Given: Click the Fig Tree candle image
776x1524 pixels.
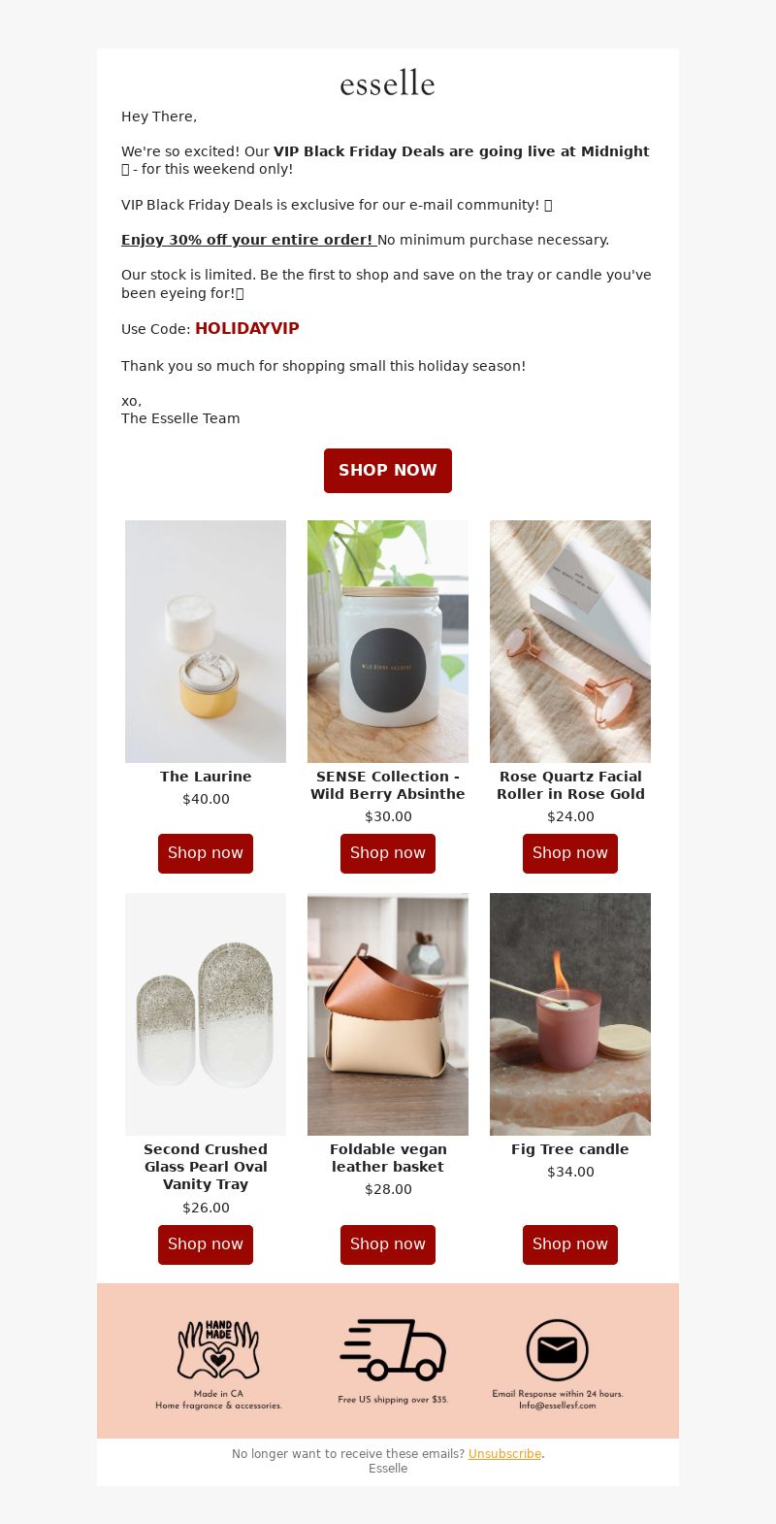Looking at the screenshot, I should (570, 1014).
